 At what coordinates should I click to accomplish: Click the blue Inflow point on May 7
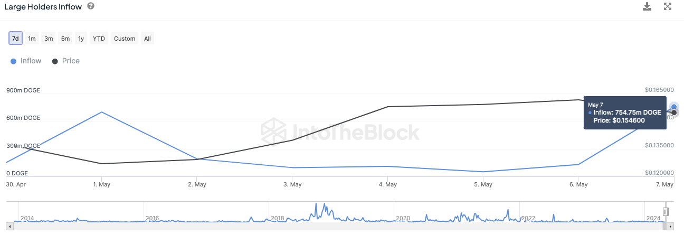pos(674,107)
